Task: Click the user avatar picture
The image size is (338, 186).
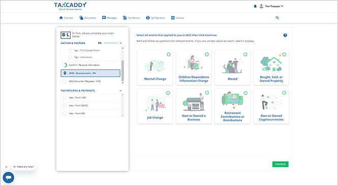Action: [x=261, y=6]
